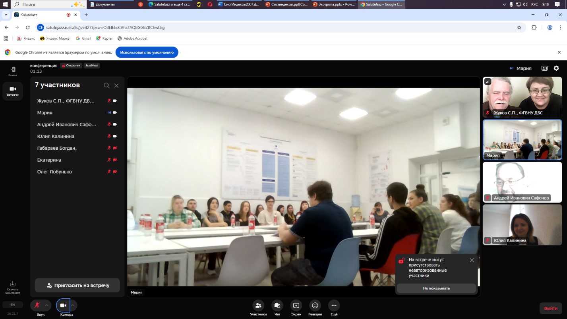The image size is (567, 319).
Task: Expand camera options arrow next to Камера
Action: pos(73,305)
